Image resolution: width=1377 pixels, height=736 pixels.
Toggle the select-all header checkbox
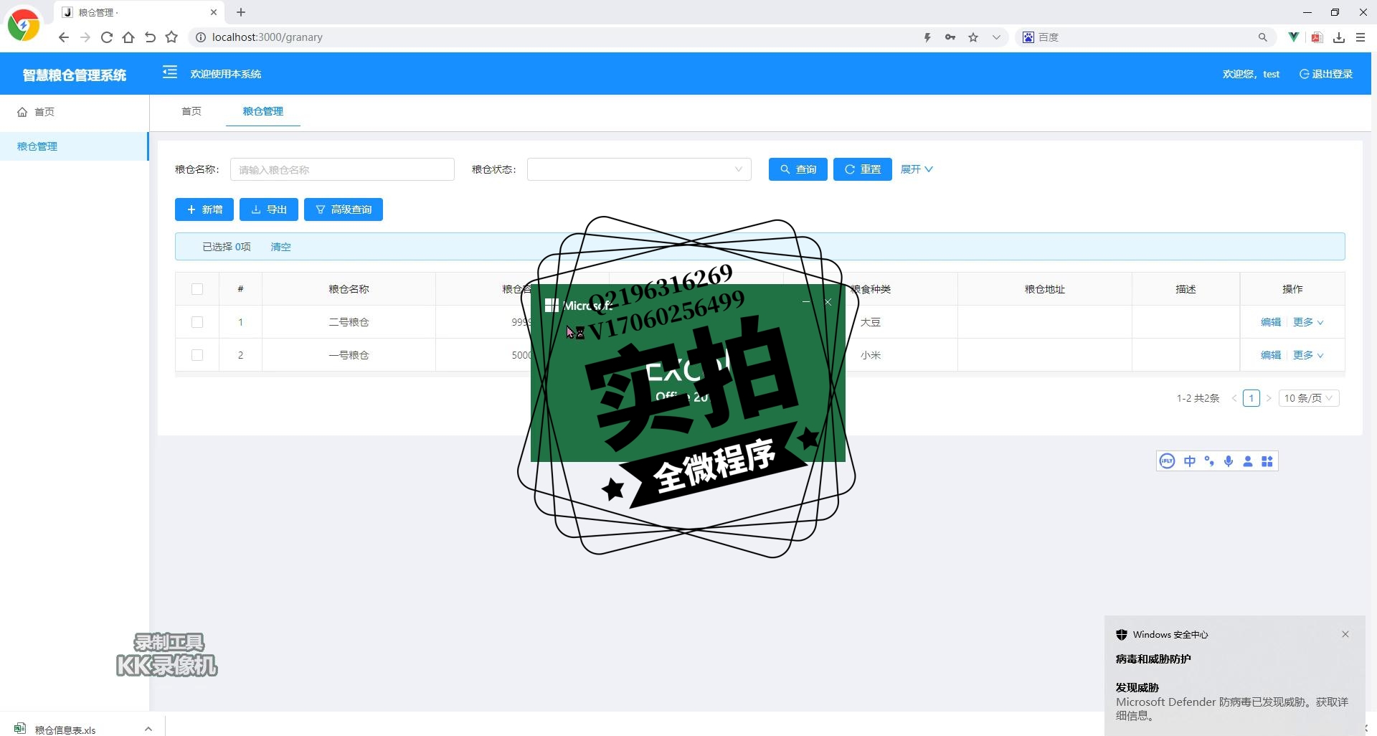197,289
